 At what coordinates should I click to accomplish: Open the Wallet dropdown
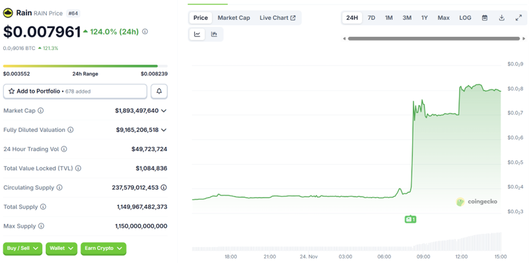tap(61, 248)
